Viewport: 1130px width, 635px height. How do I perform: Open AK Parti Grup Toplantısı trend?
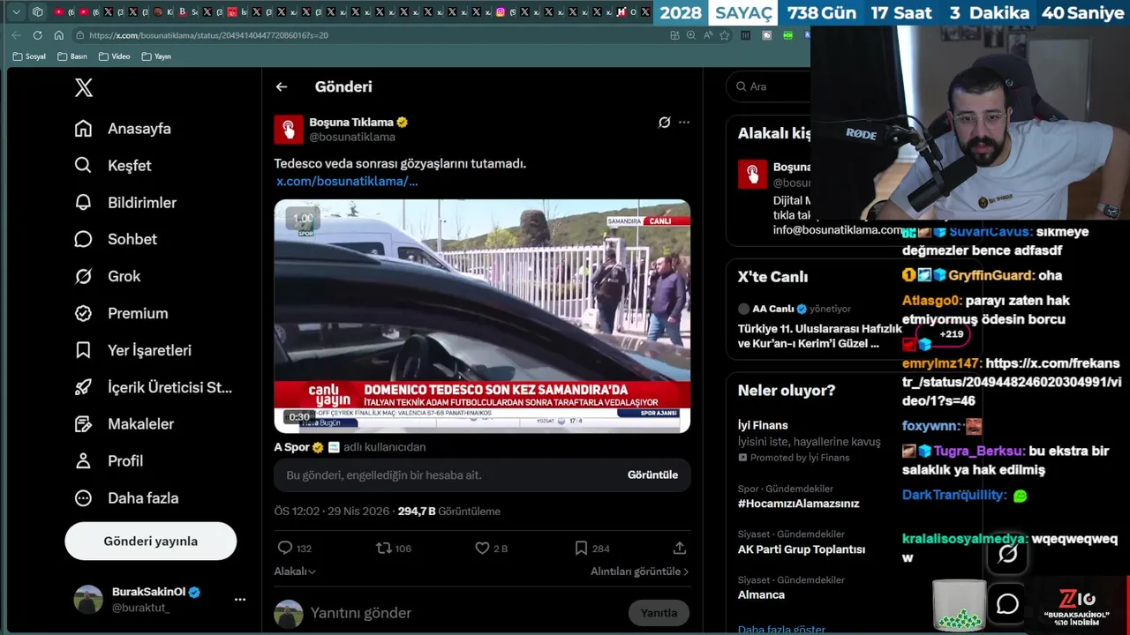(802, 542)
